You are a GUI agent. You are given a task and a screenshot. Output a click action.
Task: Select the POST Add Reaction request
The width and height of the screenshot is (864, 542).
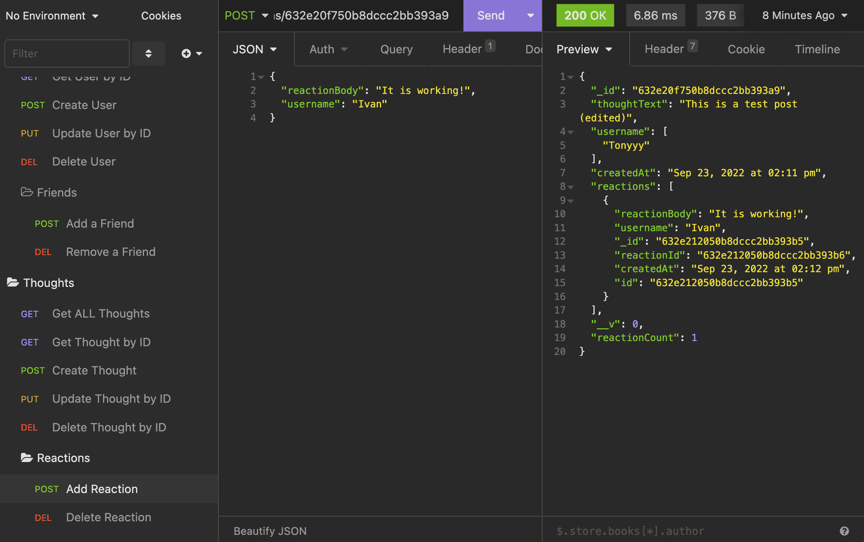click(x=109, y=489)
